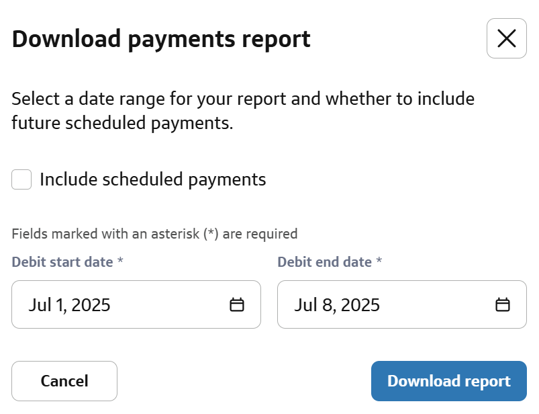The height and width of the screenshot is (414, 539).
Task: Click the word "report" in the dialog heading
Action: [x=277, y=39]
